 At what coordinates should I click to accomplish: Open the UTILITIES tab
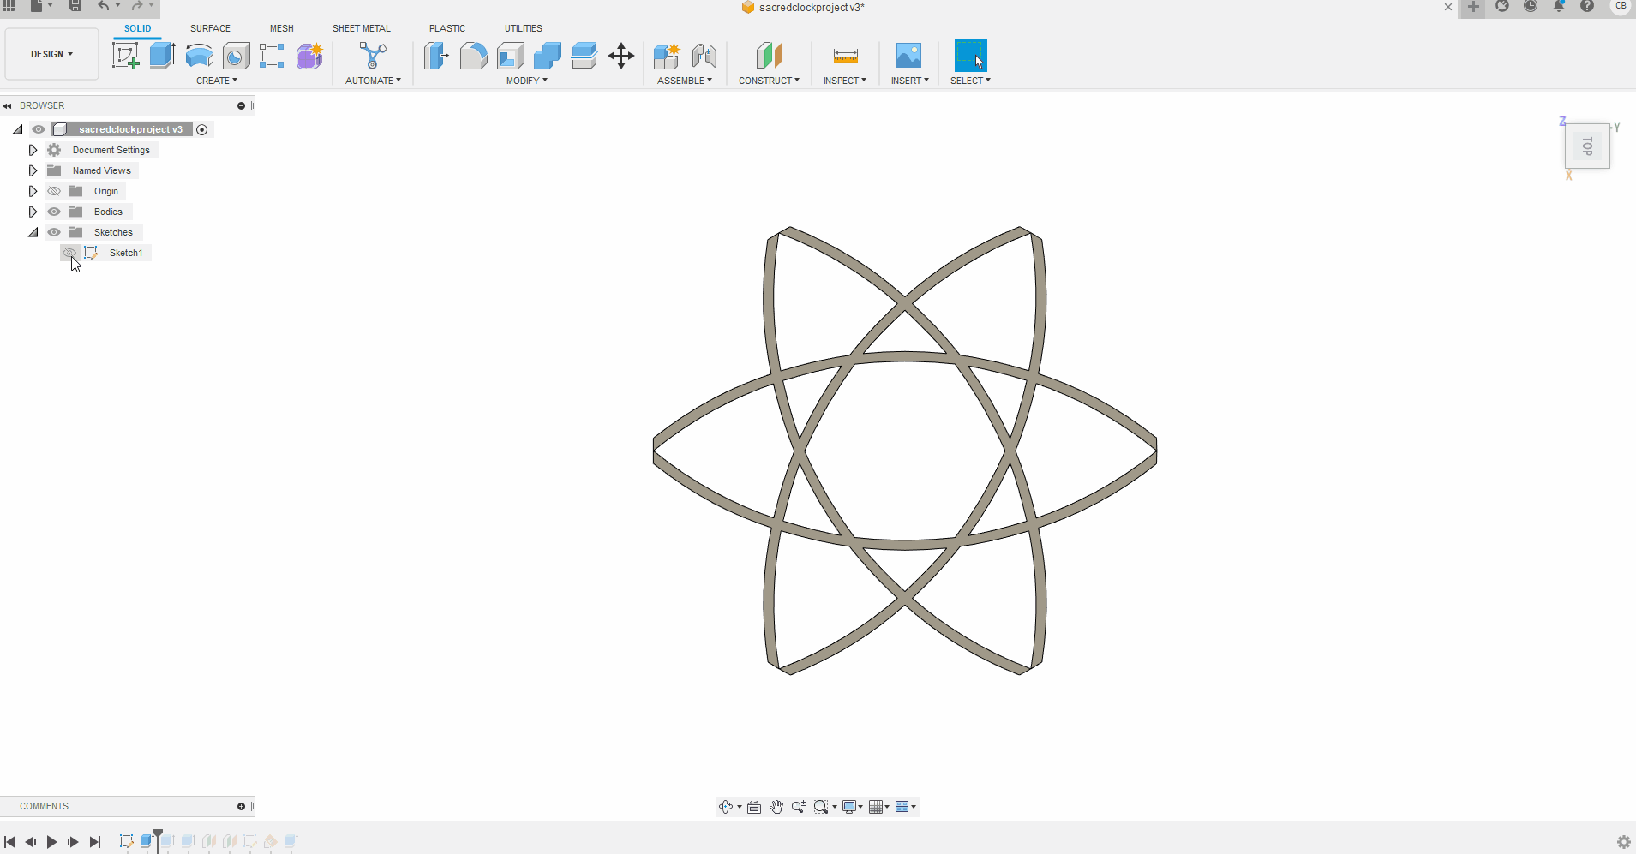pyautogui.click(x=524, y=27)
